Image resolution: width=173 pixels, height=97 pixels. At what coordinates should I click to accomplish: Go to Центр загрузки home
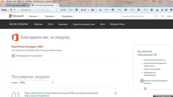click(19, 24)
